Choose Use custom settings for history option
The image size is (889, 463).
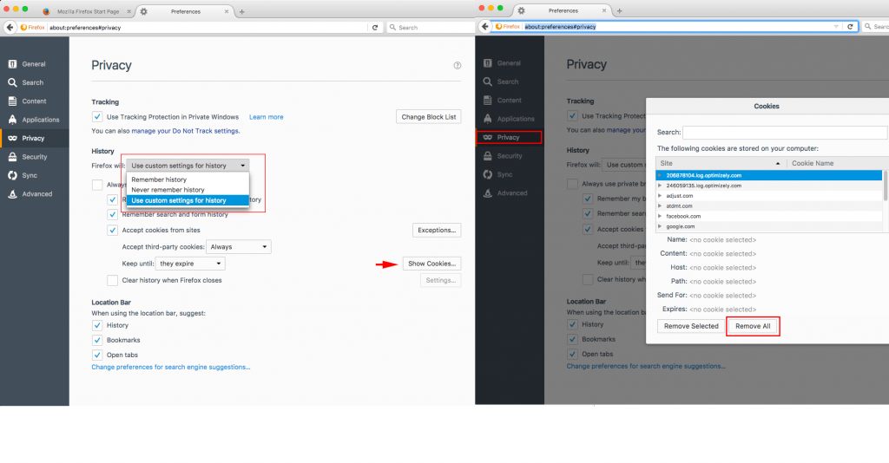coord(188,200)
